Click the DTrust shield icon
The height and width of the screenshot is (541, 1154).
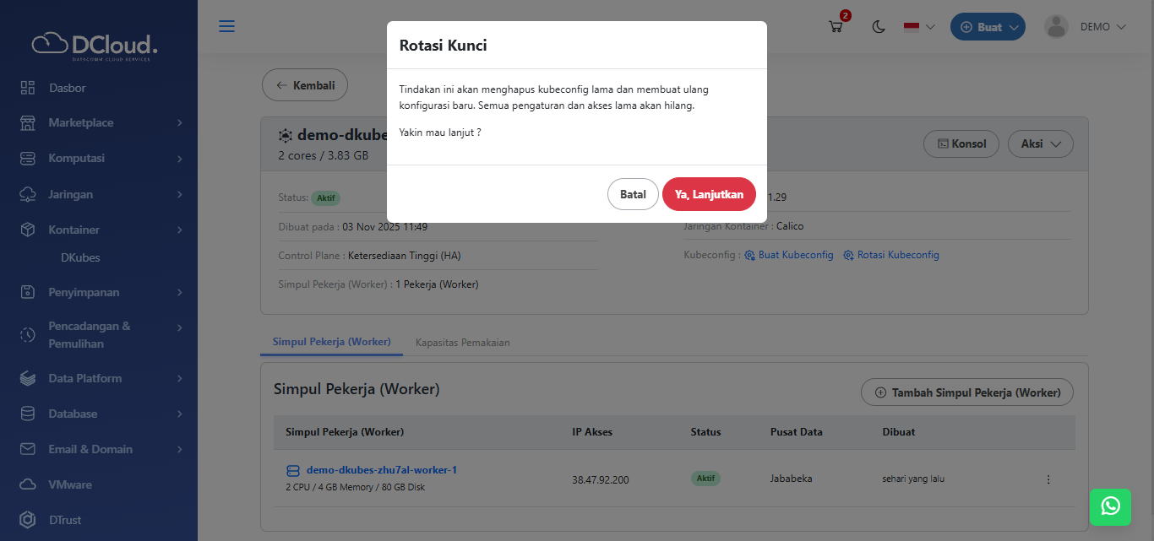coord(28,520)
